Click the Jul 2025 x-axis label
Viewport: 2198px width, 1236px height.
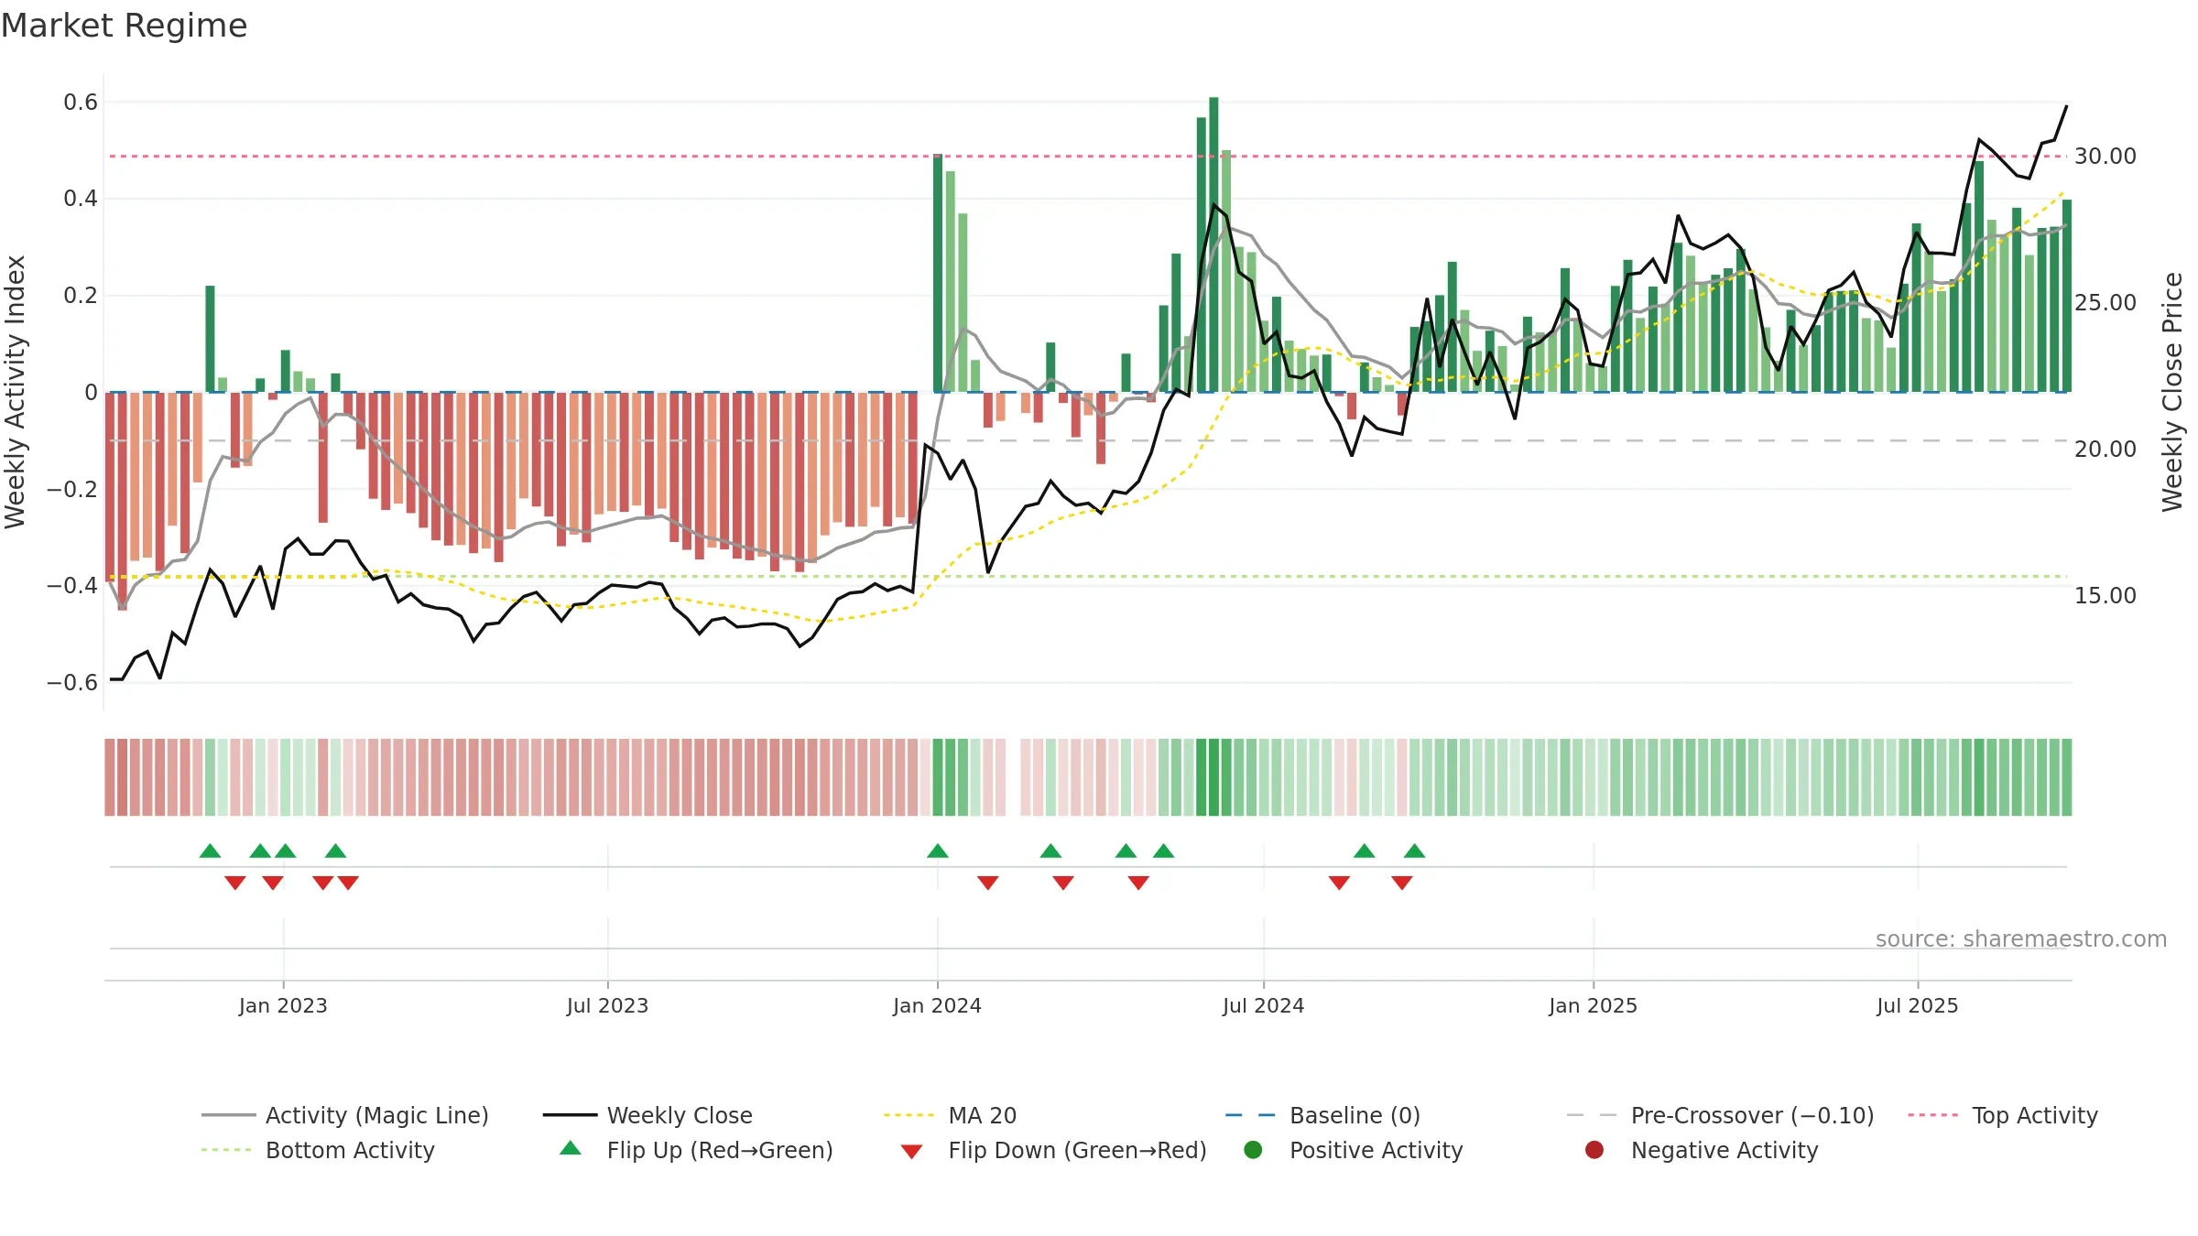click(1918, 1005)
